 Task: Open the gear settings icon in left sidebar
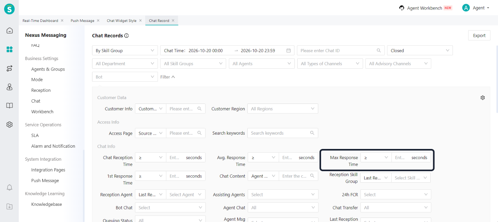coord(10,124)
